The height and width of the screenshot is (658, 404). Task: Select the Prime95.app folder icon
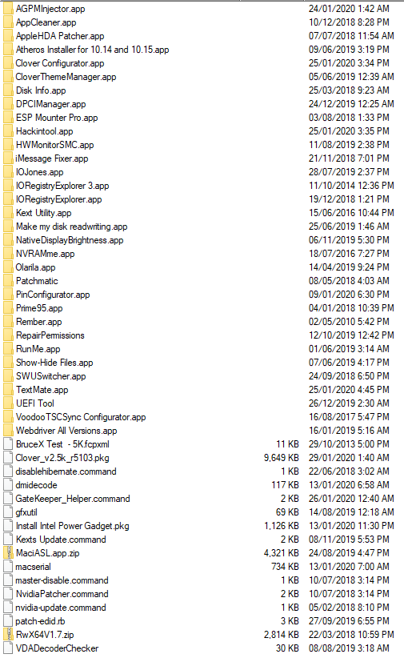[x=8, y=308]
